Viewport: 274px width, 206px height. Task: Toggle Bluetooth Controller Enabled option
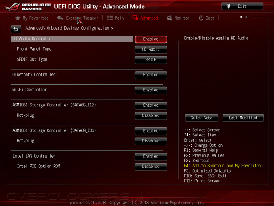pyautogui.click(x=151, y=75)
